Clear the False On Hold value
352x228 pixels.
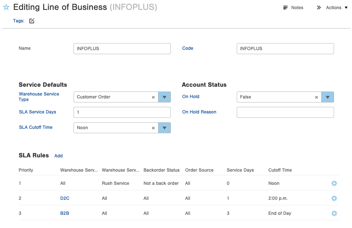317,97
